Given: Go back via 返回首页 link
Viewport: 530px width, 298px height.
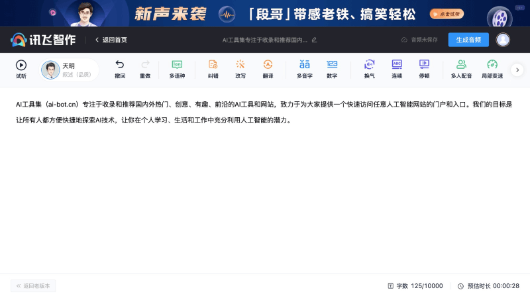Looking at the screenshot, I should point(111,40).
